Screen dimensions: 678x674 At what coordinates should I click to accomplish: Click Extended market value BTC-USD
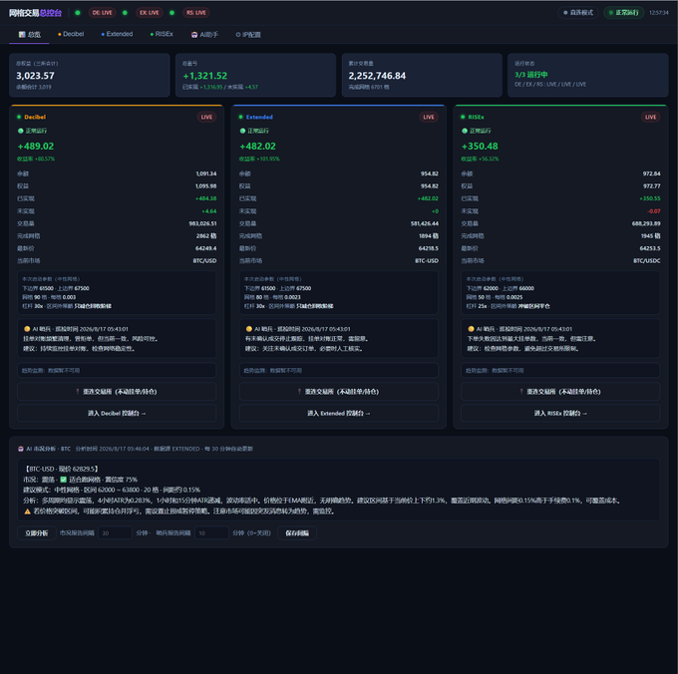pyautogui.click(x=427, y=260)
